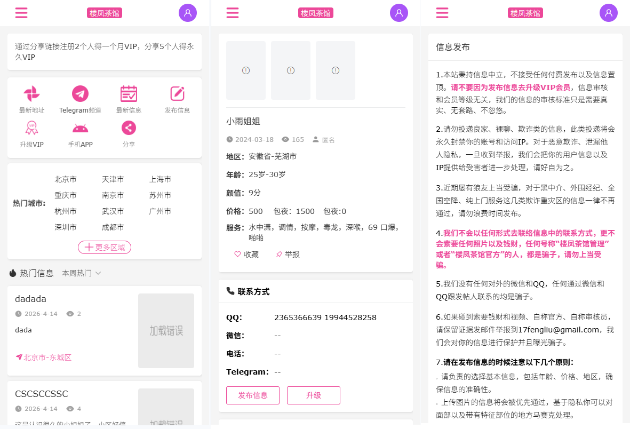This screenshot has height=429, width=630.
Task: Toggle 收藏 to favorite 小雨姐姐
Action: click(245, 255)
